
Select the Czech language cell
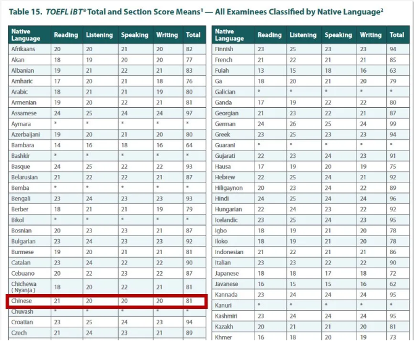pos(30,333)
